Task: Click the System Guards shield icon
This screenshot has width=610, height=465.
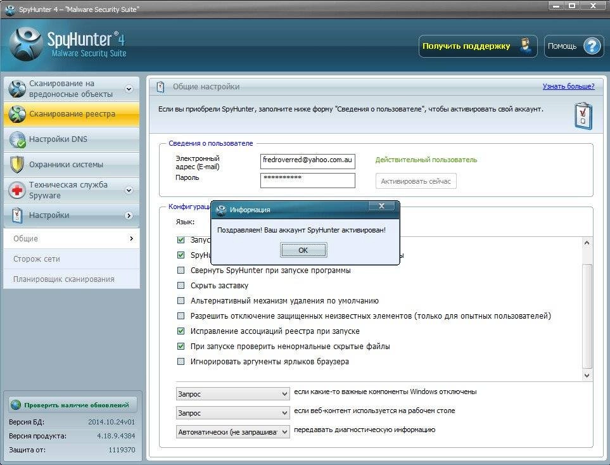Action: pyautogui.click(x=16, y=165)
